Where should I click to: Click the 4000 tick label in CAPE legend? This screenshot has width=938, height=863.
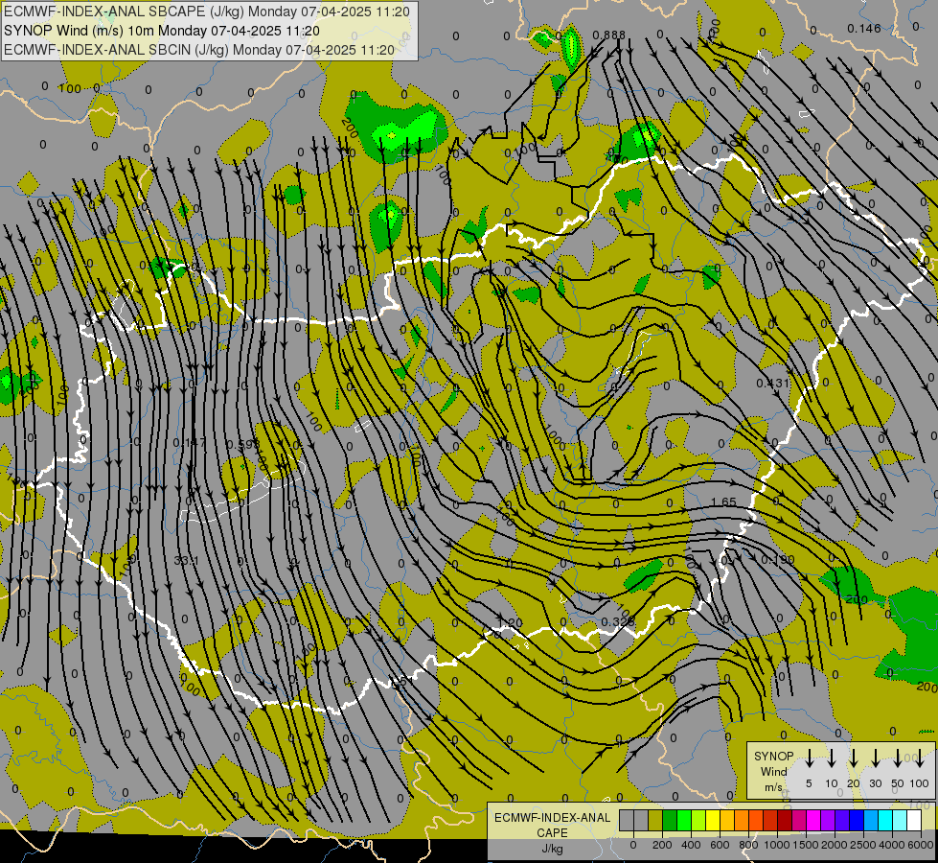[x=892, y=845]
